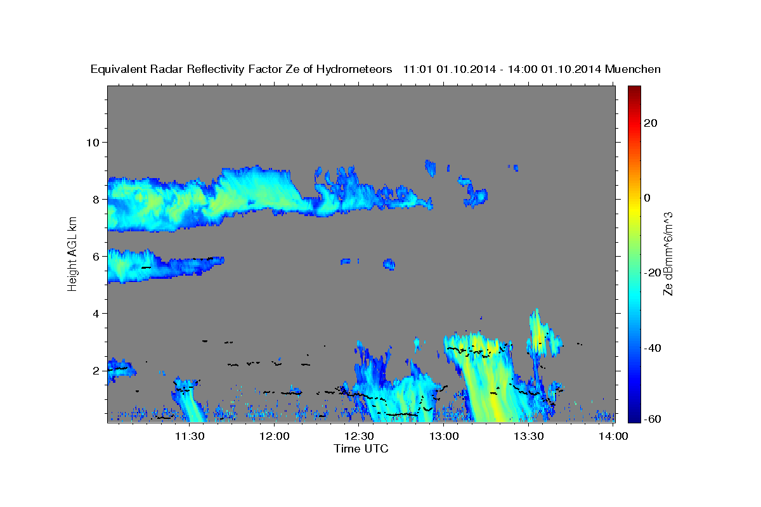
Task: Click the height tick label '2'
Action: click(x=96, y=371)
